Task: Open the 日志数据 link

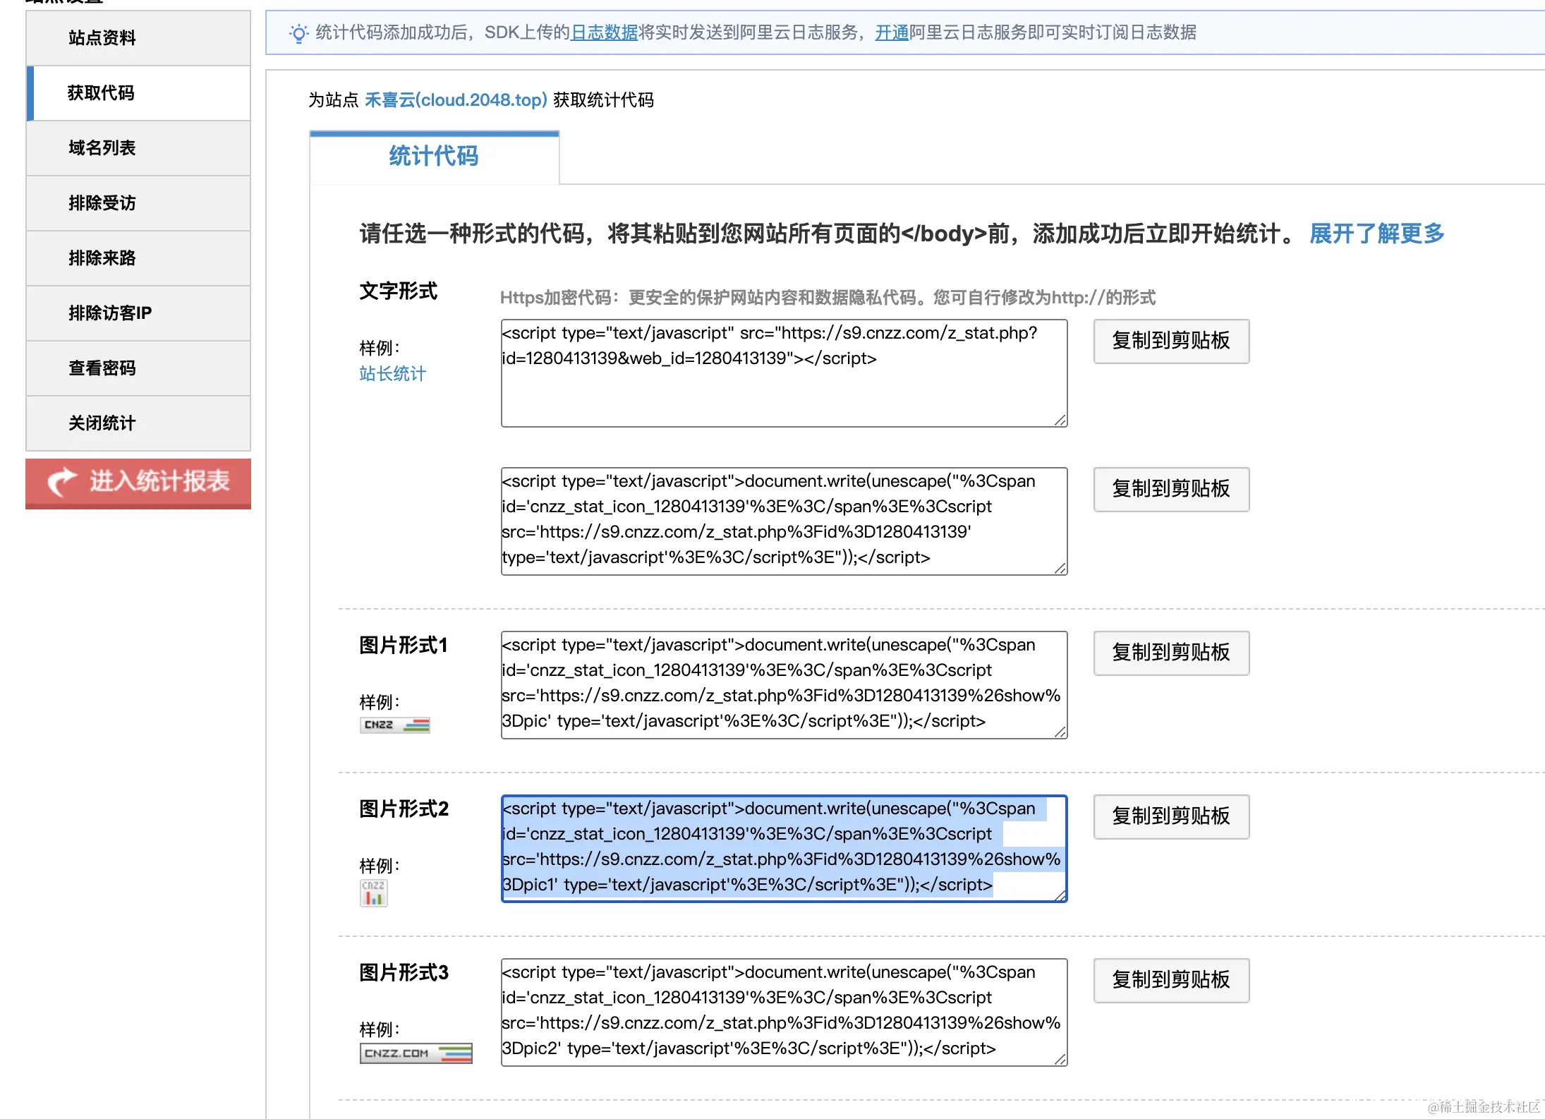Action: (x=604, y=32)
